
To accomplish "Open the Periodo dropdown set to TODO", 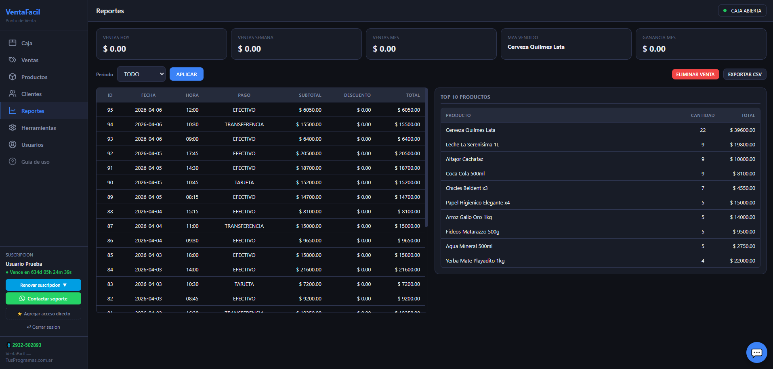I will click(x=141, y=74).
